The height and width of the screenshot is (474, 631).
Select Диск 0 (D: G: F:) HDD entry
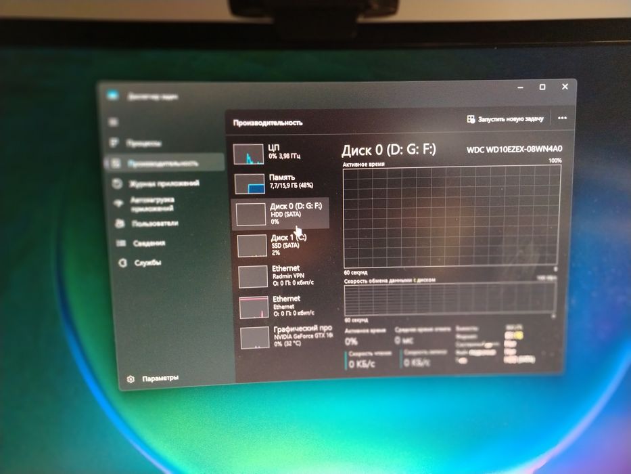pyautogui.click(x=281, y=213)
